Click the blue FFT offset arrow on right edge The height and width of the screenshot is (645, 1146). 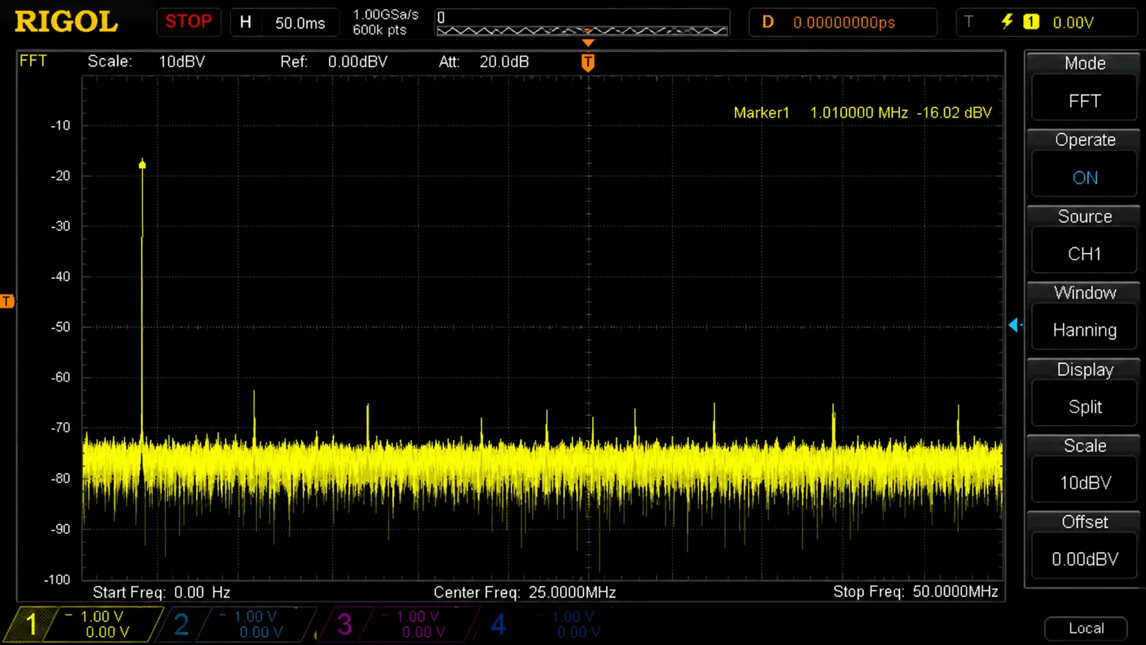1015,326
